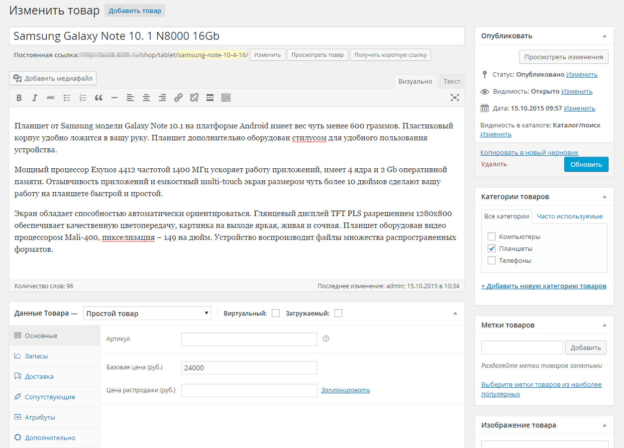Image resolution: width=624 pixels, height=448 pixels.
Task: Show the toolbar toggle (kitchen sink)
Action: [x=226, y=98]
